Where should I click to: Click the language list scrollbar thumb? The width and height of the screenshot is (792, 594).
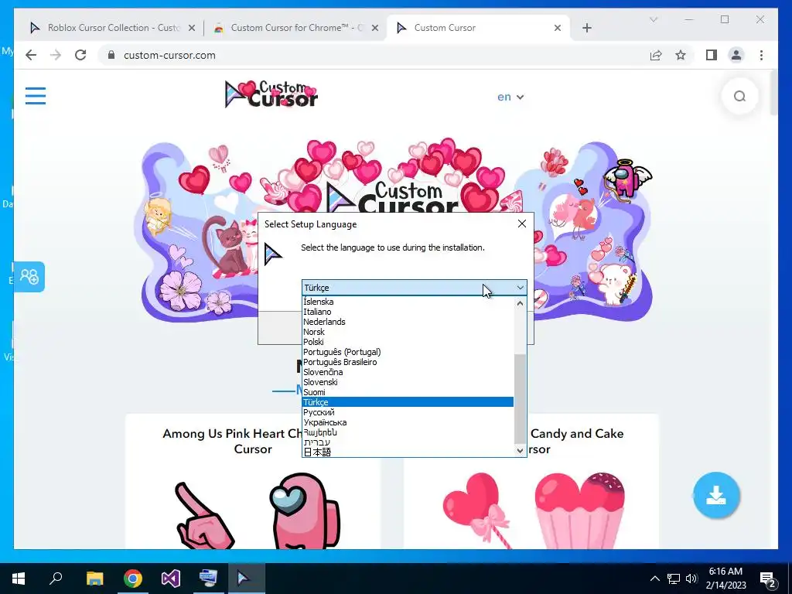pyautogui.click(x=520, y=399)
